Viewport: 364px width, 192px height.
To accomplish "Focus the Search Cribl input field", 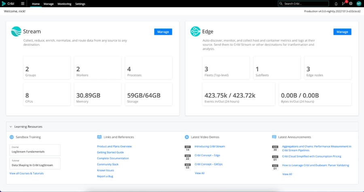I will coord(303,4).
